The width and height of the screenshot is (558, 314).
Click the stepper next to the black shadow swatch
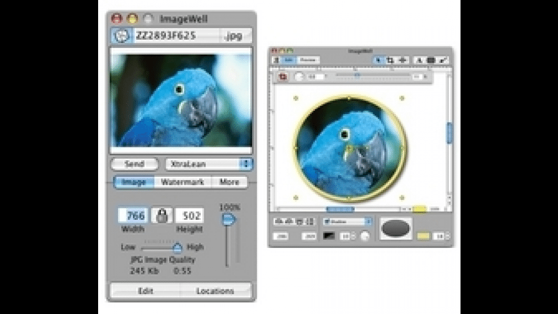[x=353, y=236]
